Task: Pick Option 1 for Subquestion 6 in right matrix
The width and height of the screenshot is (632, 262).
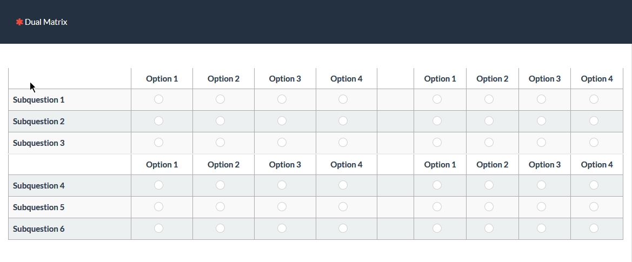Action: [437, 228]
